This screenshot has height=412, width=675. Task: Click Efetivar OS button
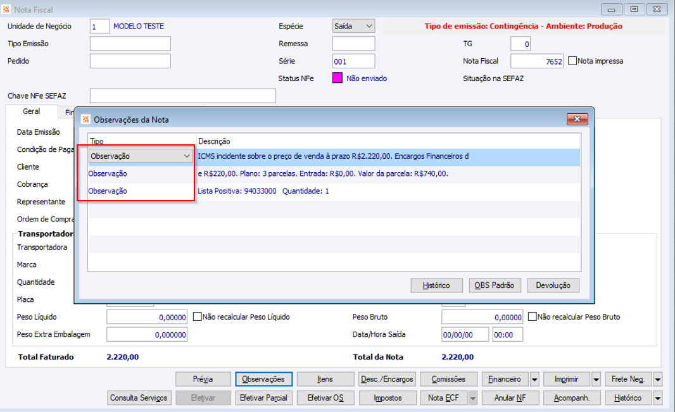pyautogui.click(x=325, y=398)
